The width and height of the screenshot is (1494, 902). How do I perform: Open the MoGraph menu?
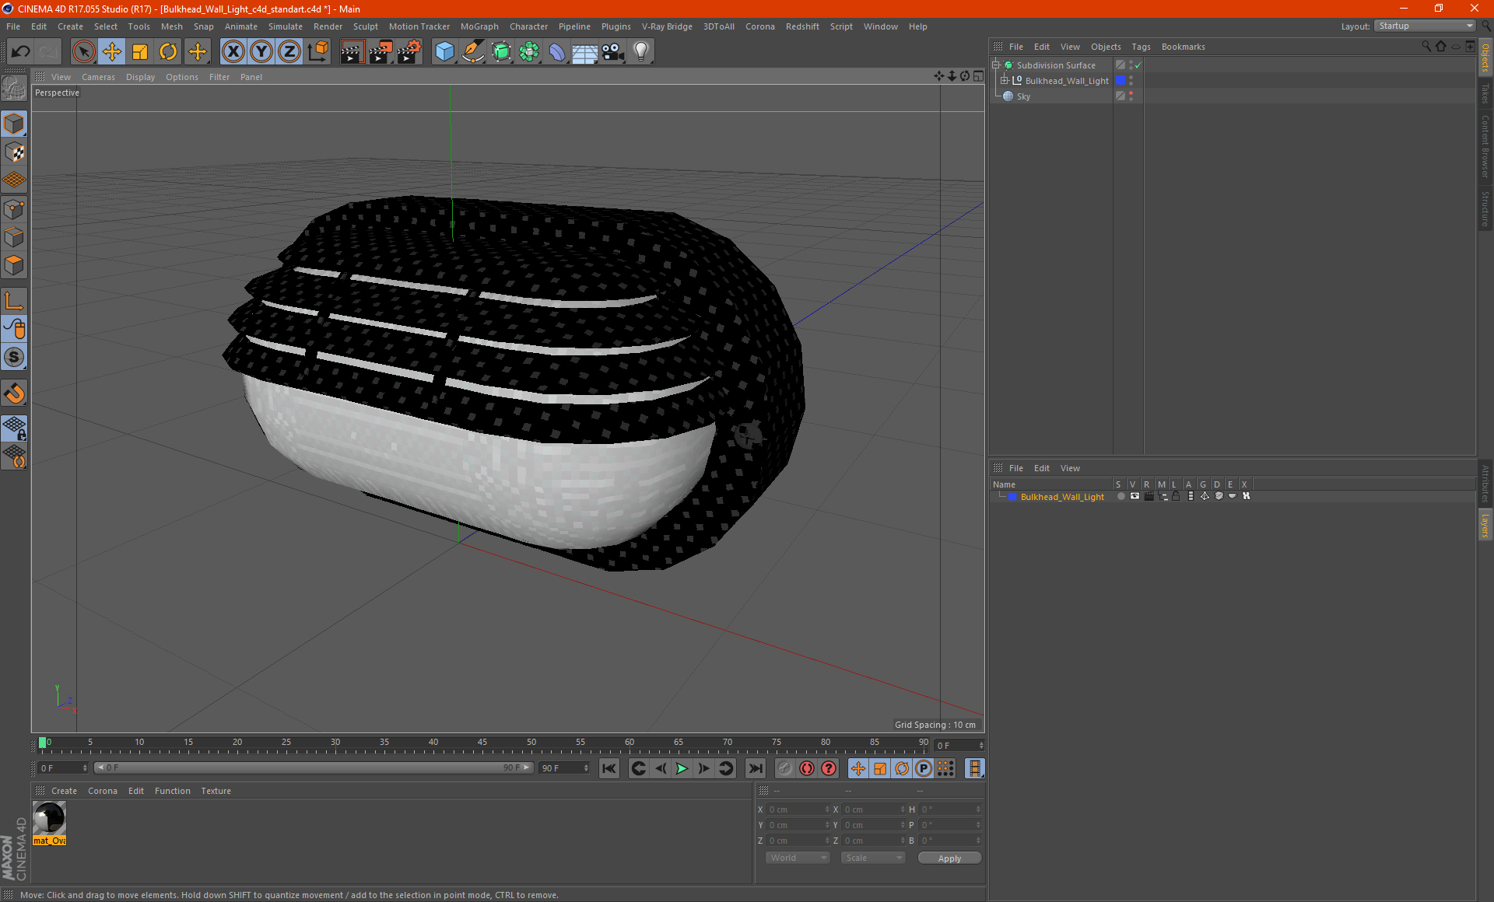(479, 26)
